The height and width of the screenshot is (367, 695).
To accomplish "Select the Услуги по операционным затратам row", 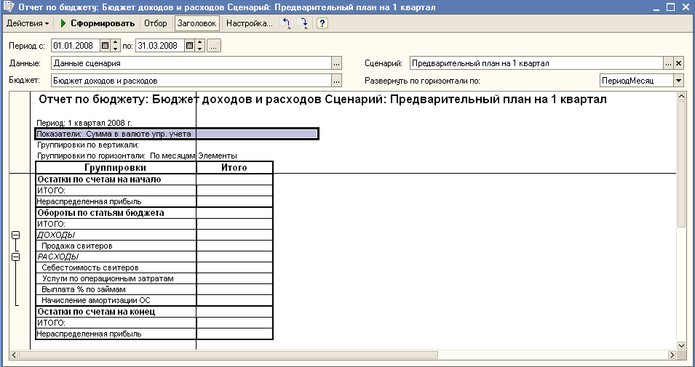I will 154,278.
